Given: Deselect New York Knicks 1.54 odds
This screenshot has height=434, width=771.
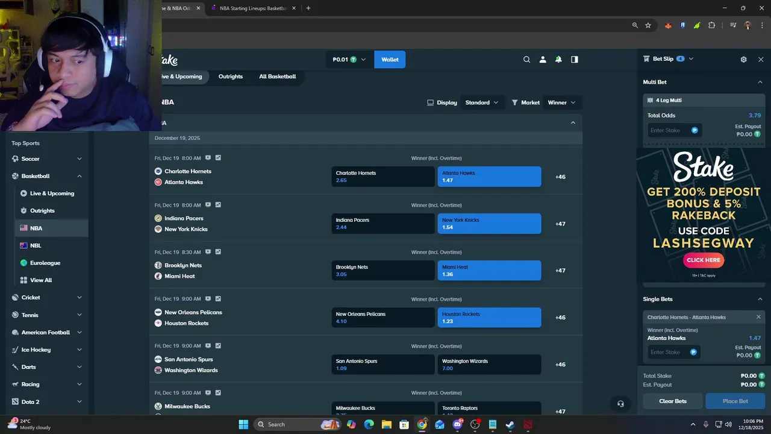Looking at the screenshot, I should (489, 224).
